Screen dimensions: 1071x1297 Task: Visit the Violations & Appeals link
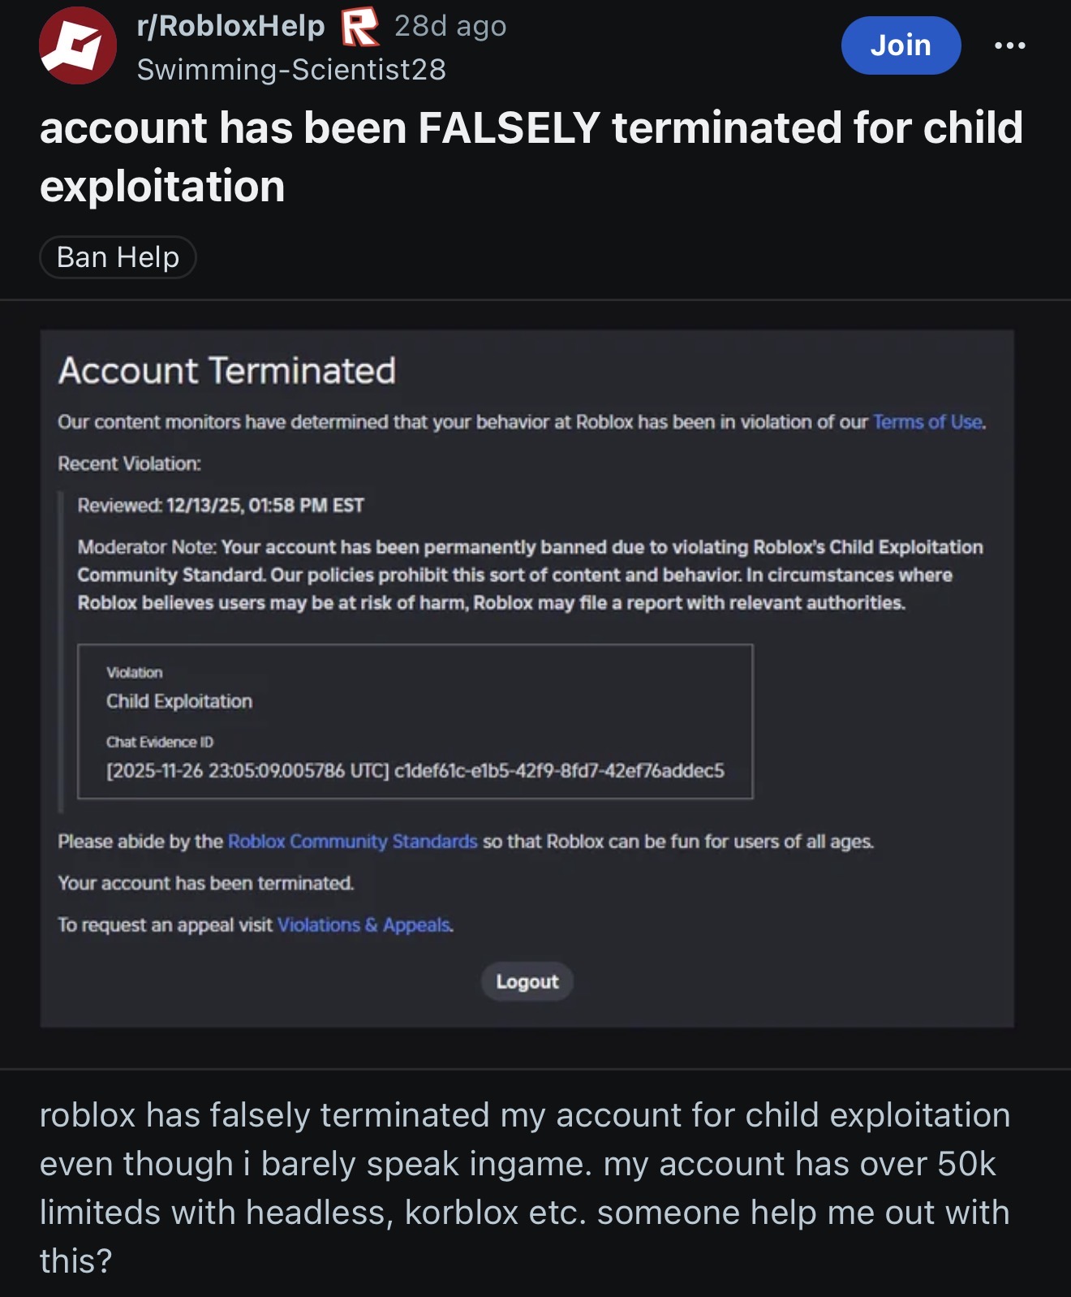pos(363,924)
